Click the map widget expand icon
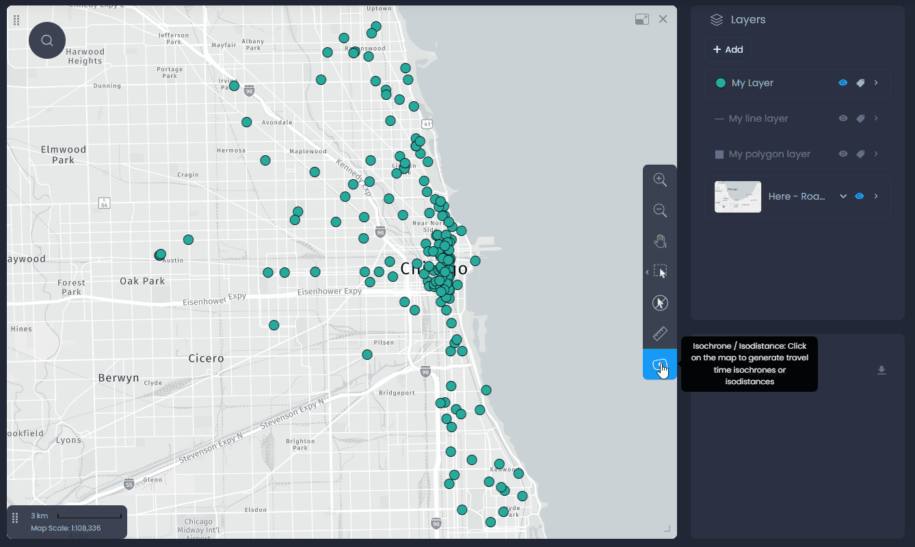The width and height of the screenshot is (915, 547). 641,19
